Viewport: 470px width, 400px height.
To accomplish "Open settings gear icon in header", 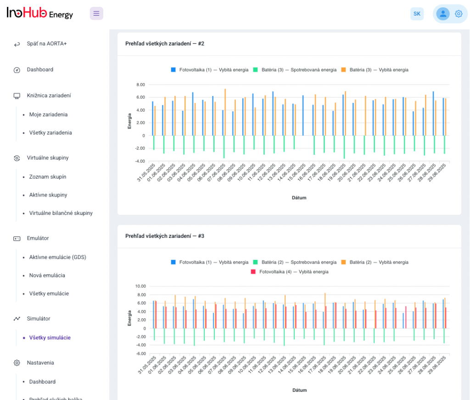I will [459, 14].
